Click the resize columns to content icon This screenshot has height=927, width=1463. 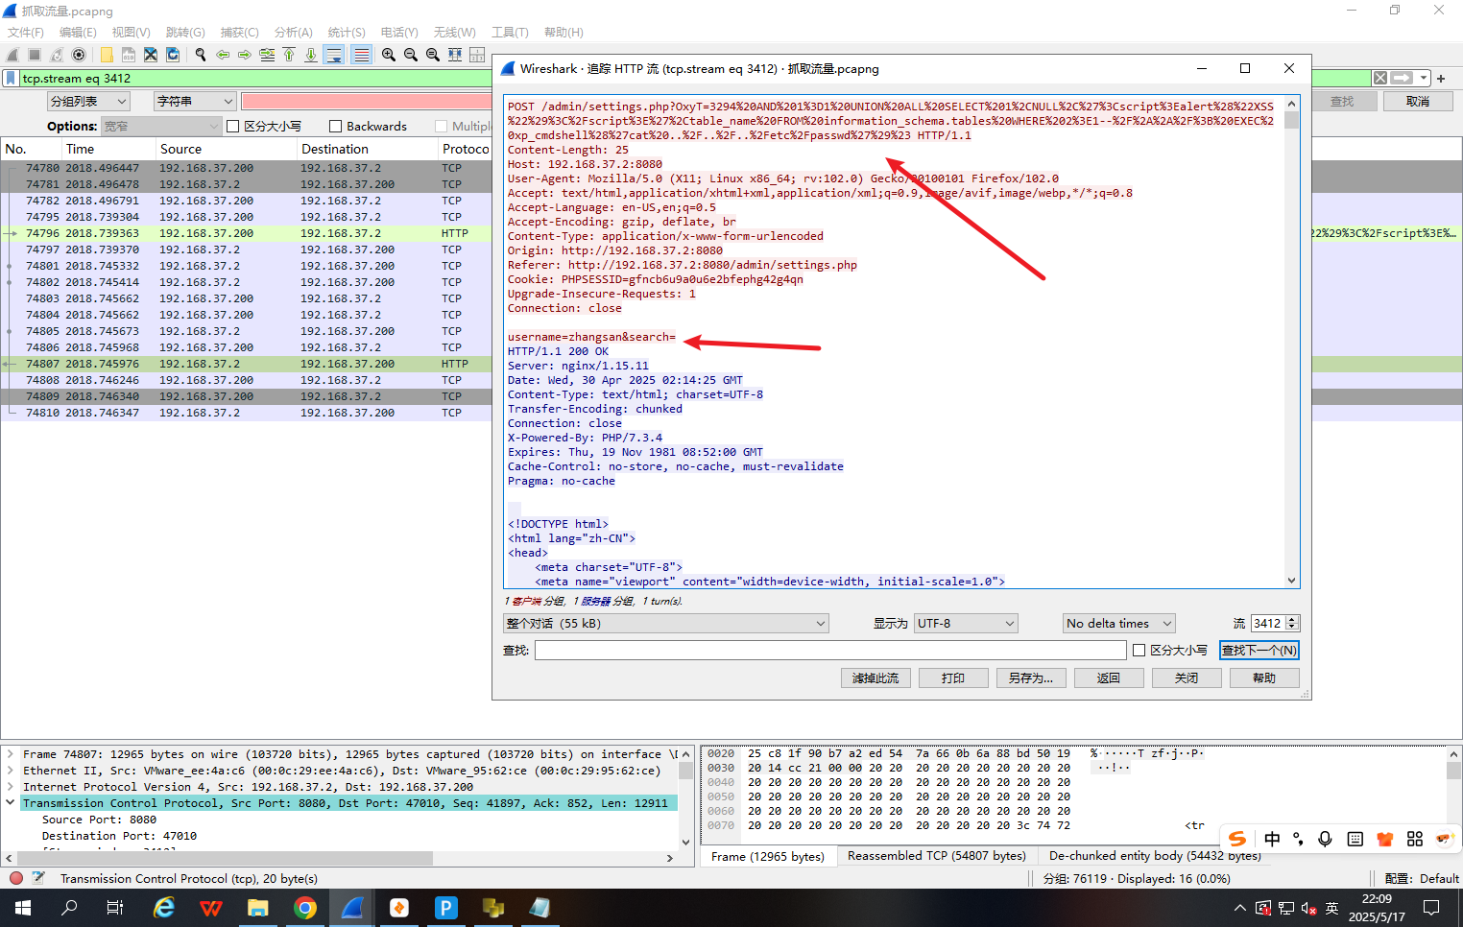click(x=455, y=55)
